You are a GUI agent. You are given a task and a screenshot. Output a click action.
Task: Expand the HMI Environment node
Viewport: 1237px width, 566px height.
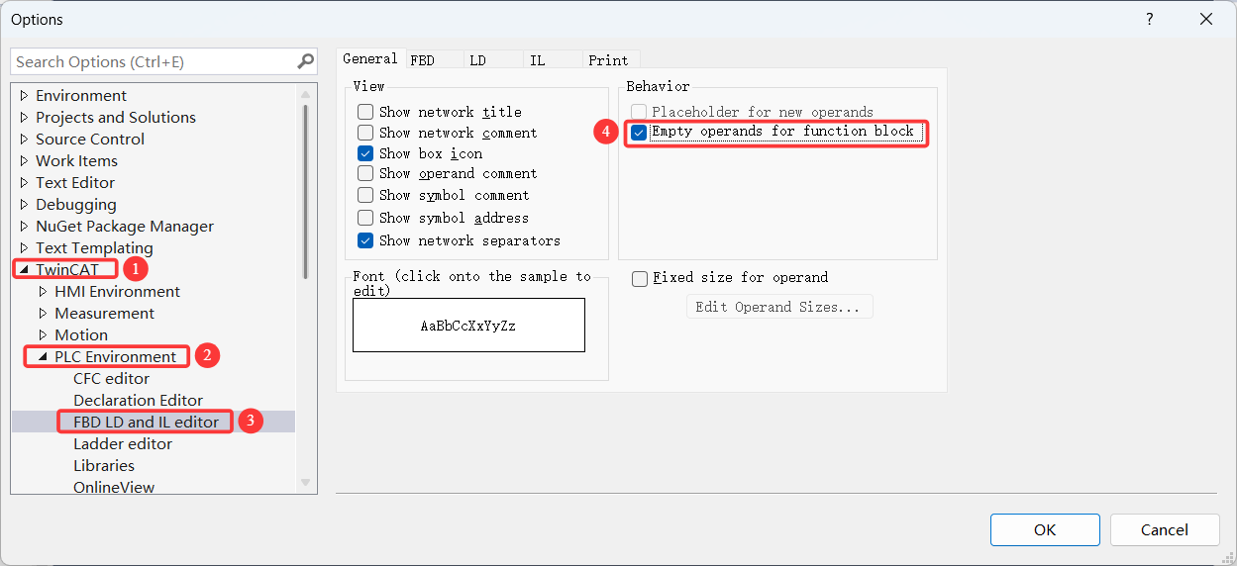coord(43,292)
